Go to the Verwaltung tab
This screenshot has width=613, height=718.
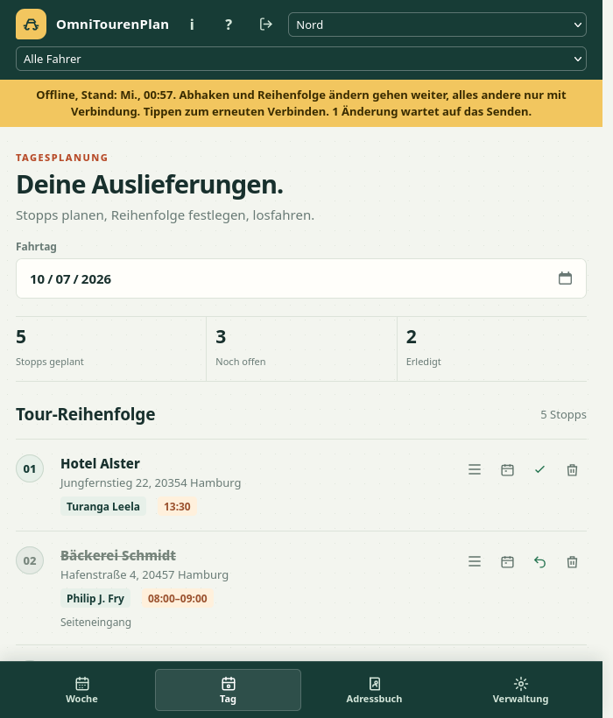click(x=520, y=690)
